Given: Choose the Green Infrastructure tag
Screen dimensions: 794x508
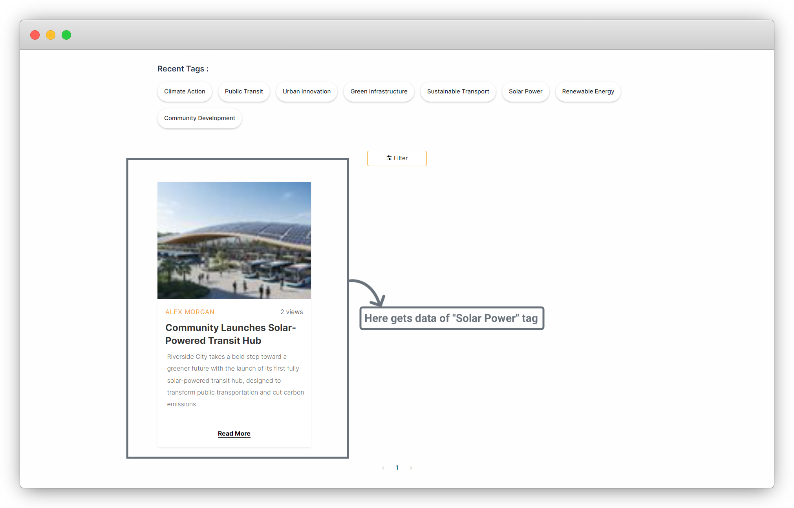Looking at the screenshot, I should [x=379, y=91].
